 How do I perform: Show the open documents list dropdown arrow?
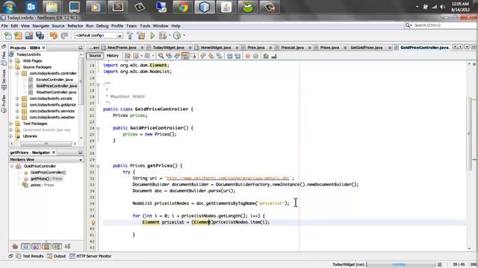pos(467,47)
